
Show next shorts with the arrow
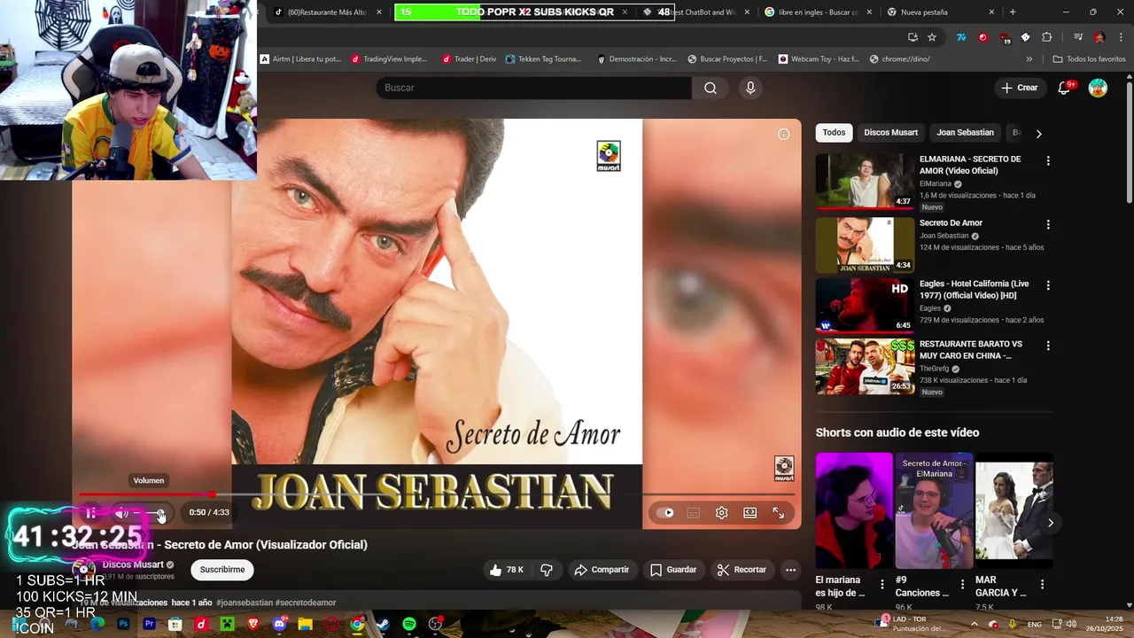[1051, 523]
